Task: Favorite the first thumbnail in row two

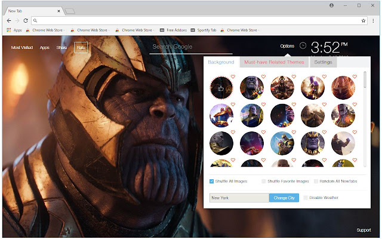Action: pyautogui.click(x=233, y=105)
